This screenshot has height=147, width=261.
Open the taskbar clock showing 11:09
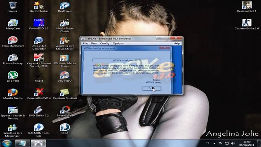click(247, 143)
